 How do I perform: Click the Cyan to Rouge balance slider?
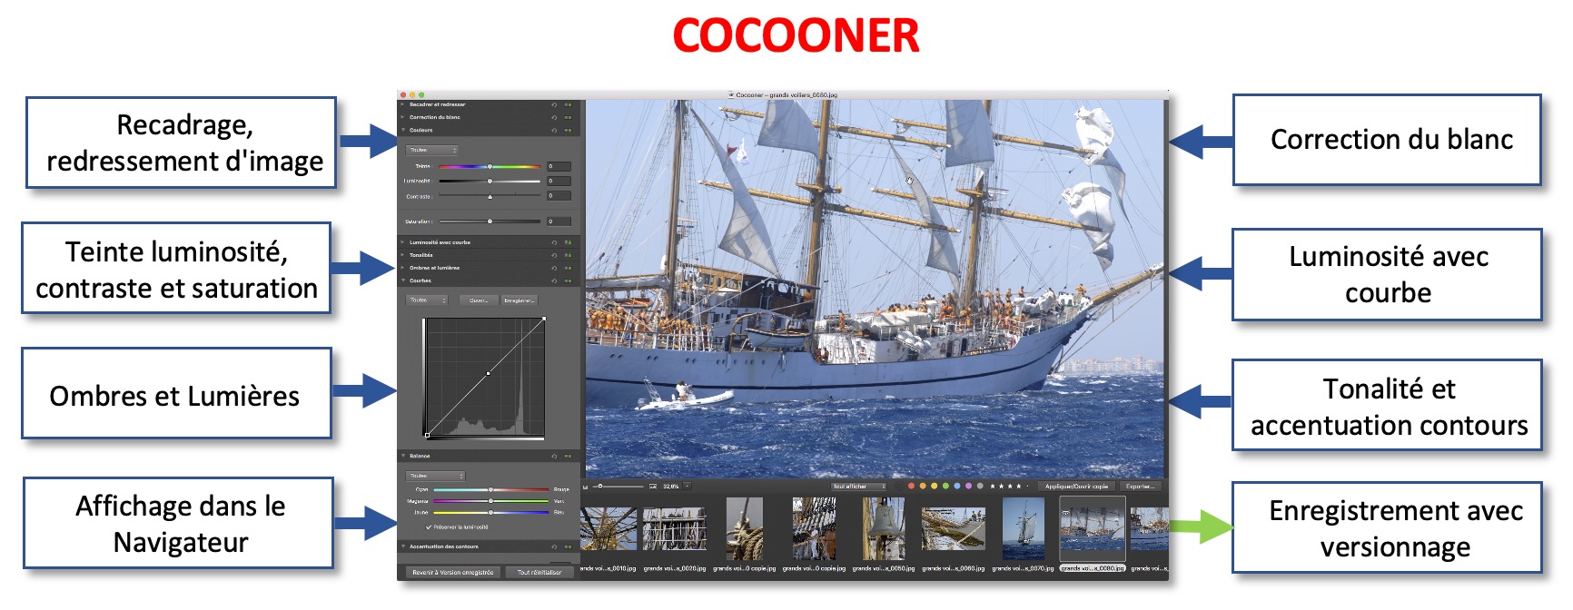491,489
